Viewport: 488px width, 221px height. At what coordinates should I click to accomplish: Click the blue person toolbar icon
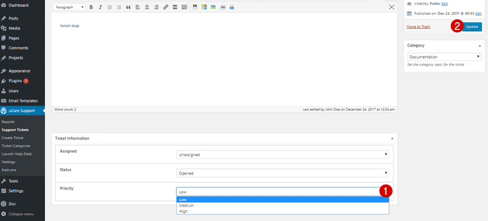[x=232, y=7]
